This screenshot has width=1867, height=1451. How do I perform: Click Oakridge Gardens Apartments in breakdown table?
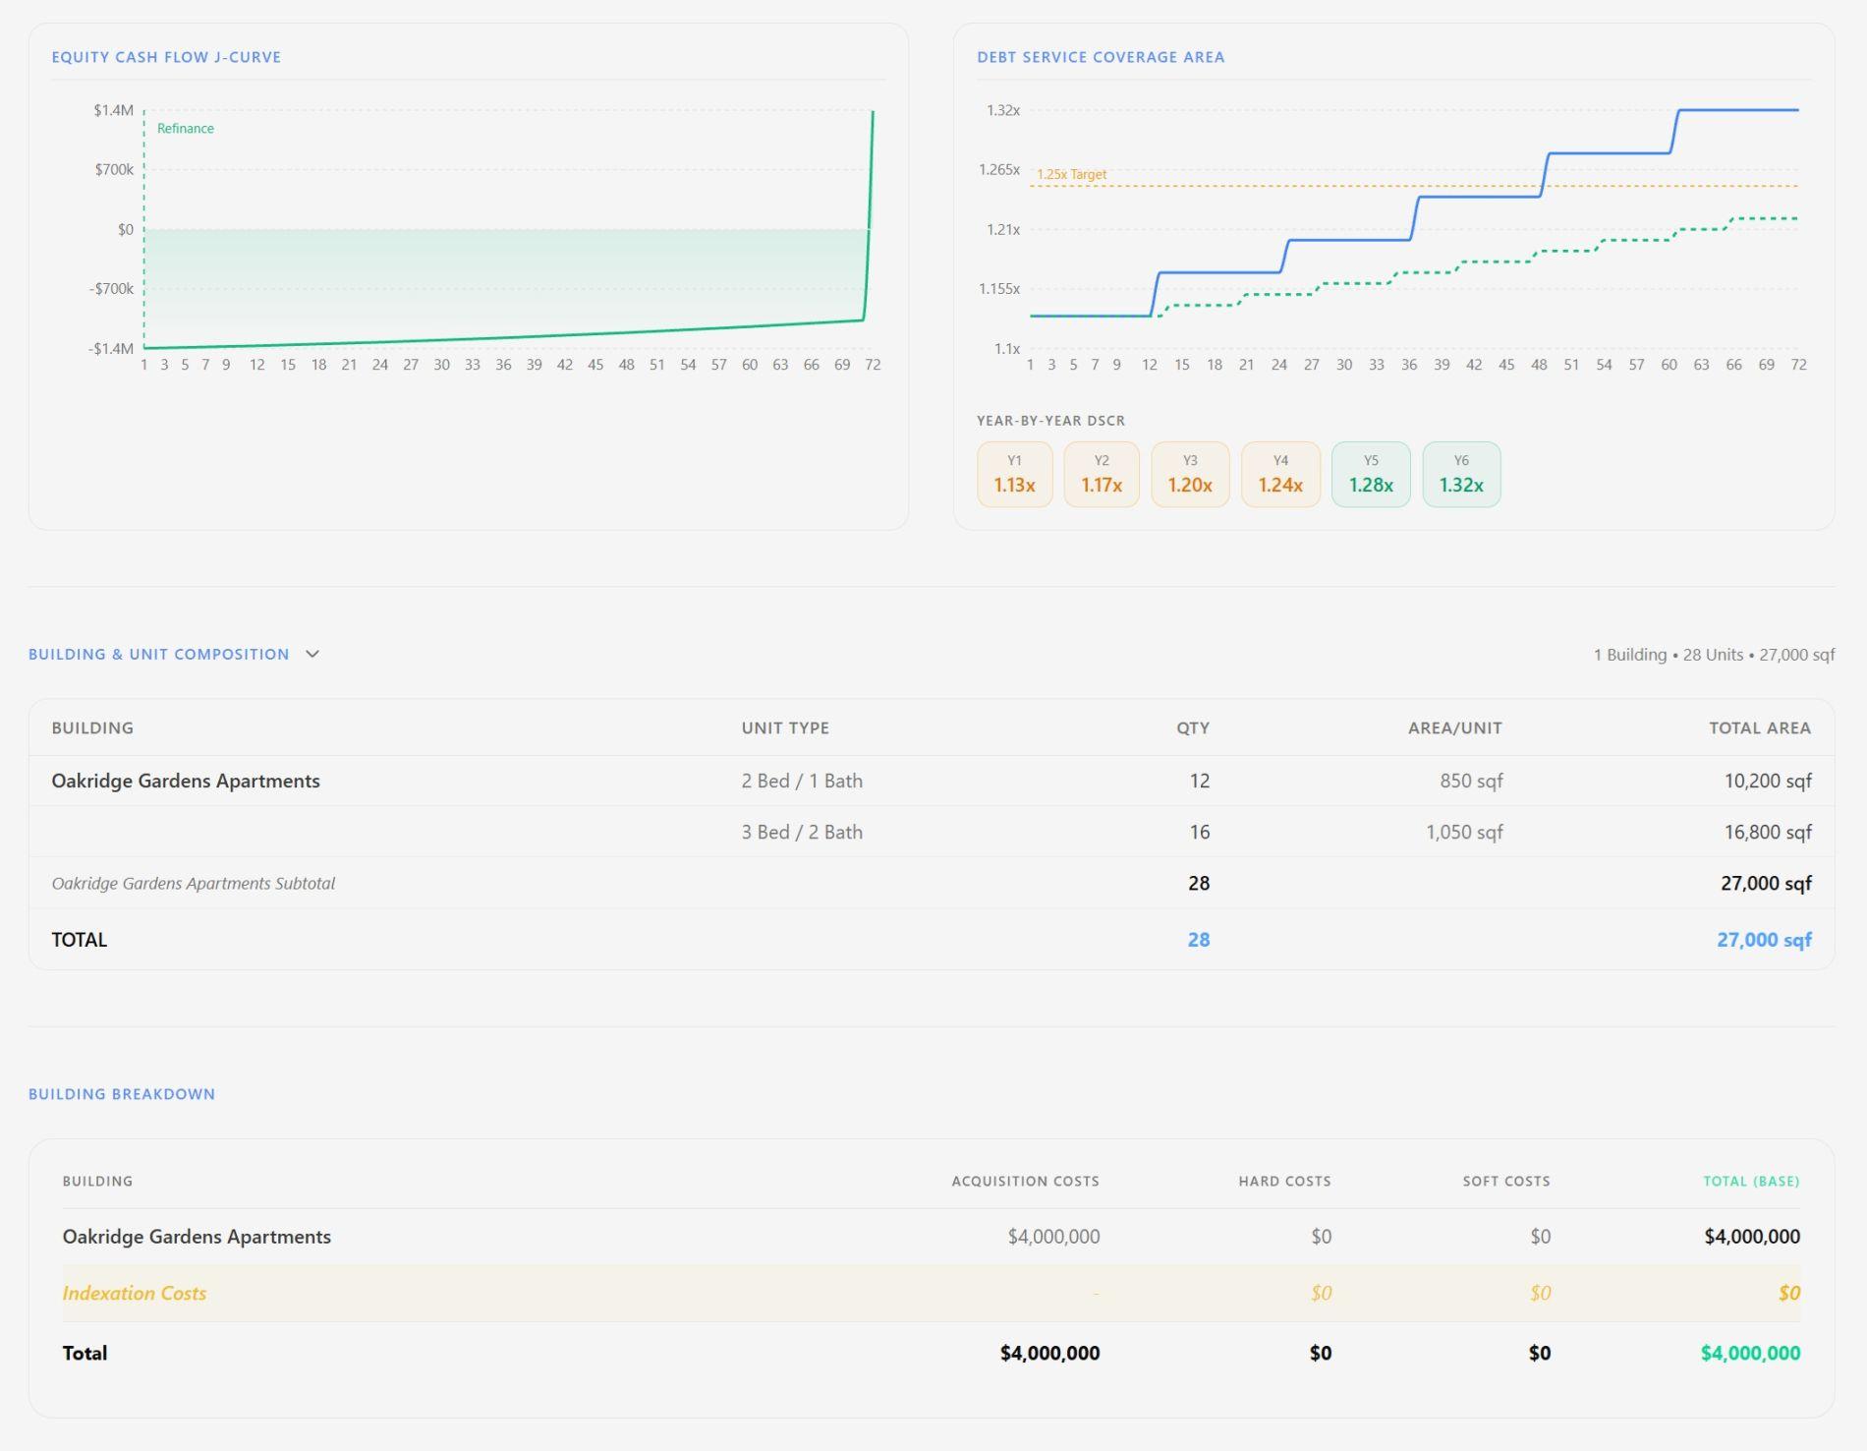pos(197,1237)
